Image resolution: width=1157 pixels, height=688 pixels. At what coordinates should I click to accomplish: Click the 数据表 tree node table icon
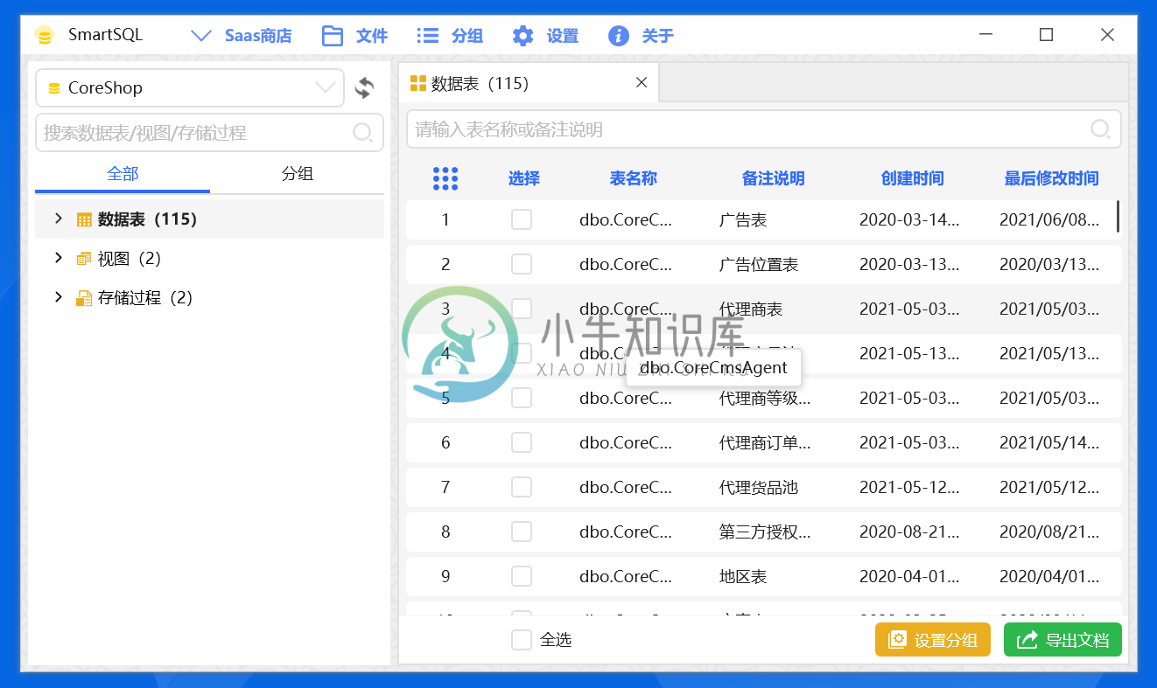[84, 219]
